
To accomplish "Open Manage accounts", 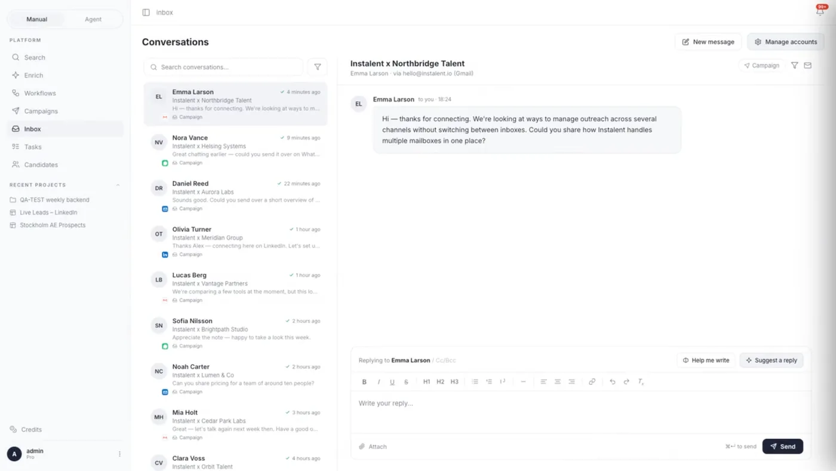I will click(x=786, y=42).
